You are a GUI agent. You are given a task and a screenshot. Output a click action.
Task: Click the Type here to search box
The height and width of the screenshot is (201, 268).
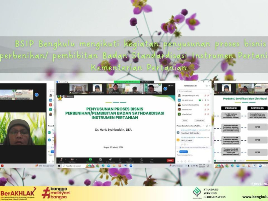73,166
